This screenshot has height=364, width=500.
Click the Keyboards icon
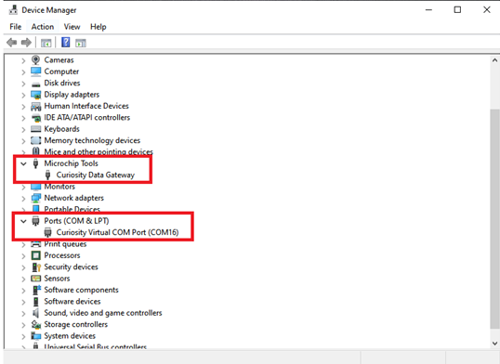pyautogui.click(x=35, y=129)
